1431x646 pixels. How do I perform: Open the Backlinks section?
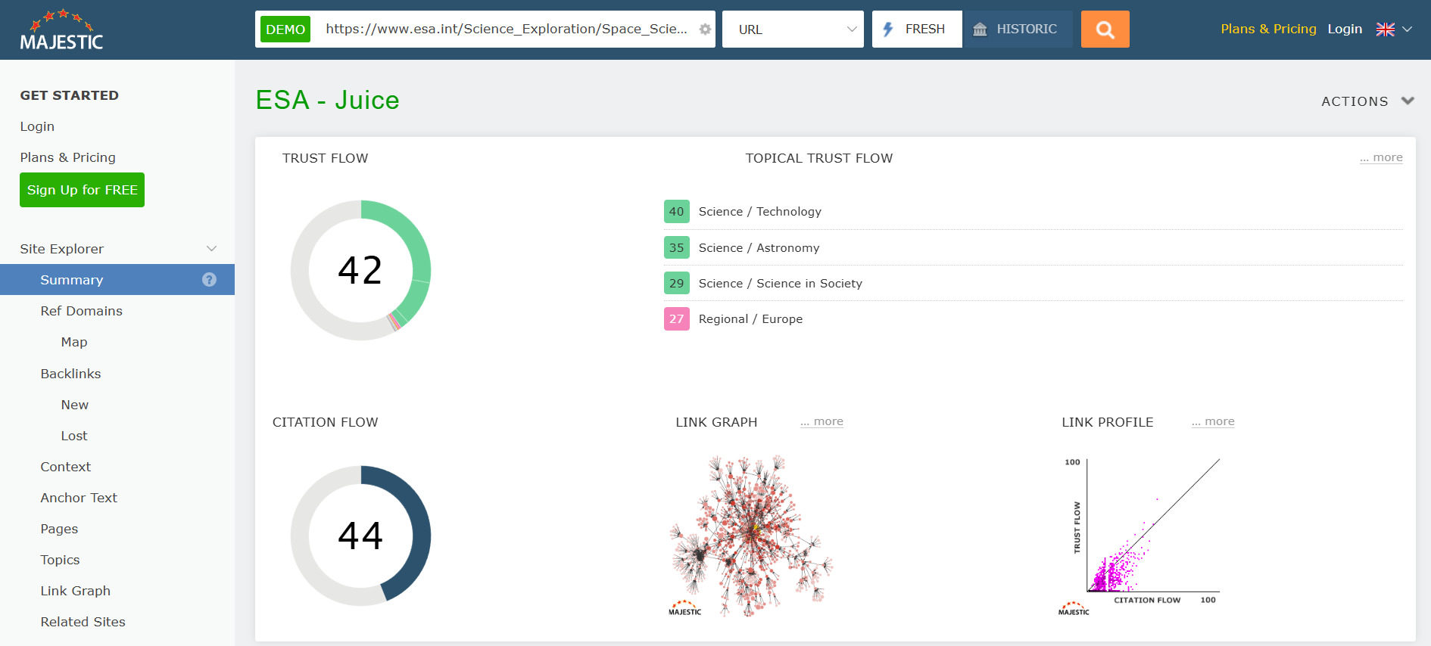[70, 374]
